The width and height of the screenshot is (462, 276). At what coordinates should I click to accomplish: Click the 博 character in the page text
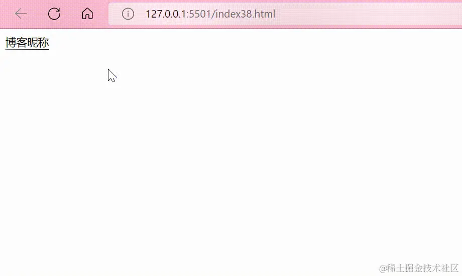11,43
